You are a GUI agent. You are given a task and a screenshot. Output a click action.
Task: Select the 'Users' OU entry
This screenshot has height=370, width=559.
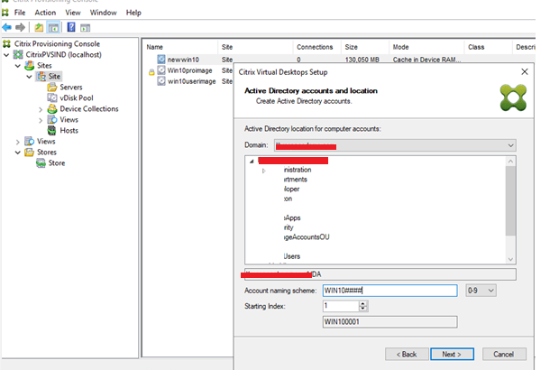click(292, 256)
